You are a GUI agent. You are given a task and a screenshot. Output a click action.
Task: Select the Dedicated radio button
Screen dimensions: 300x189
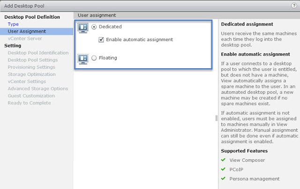point(95,28)
